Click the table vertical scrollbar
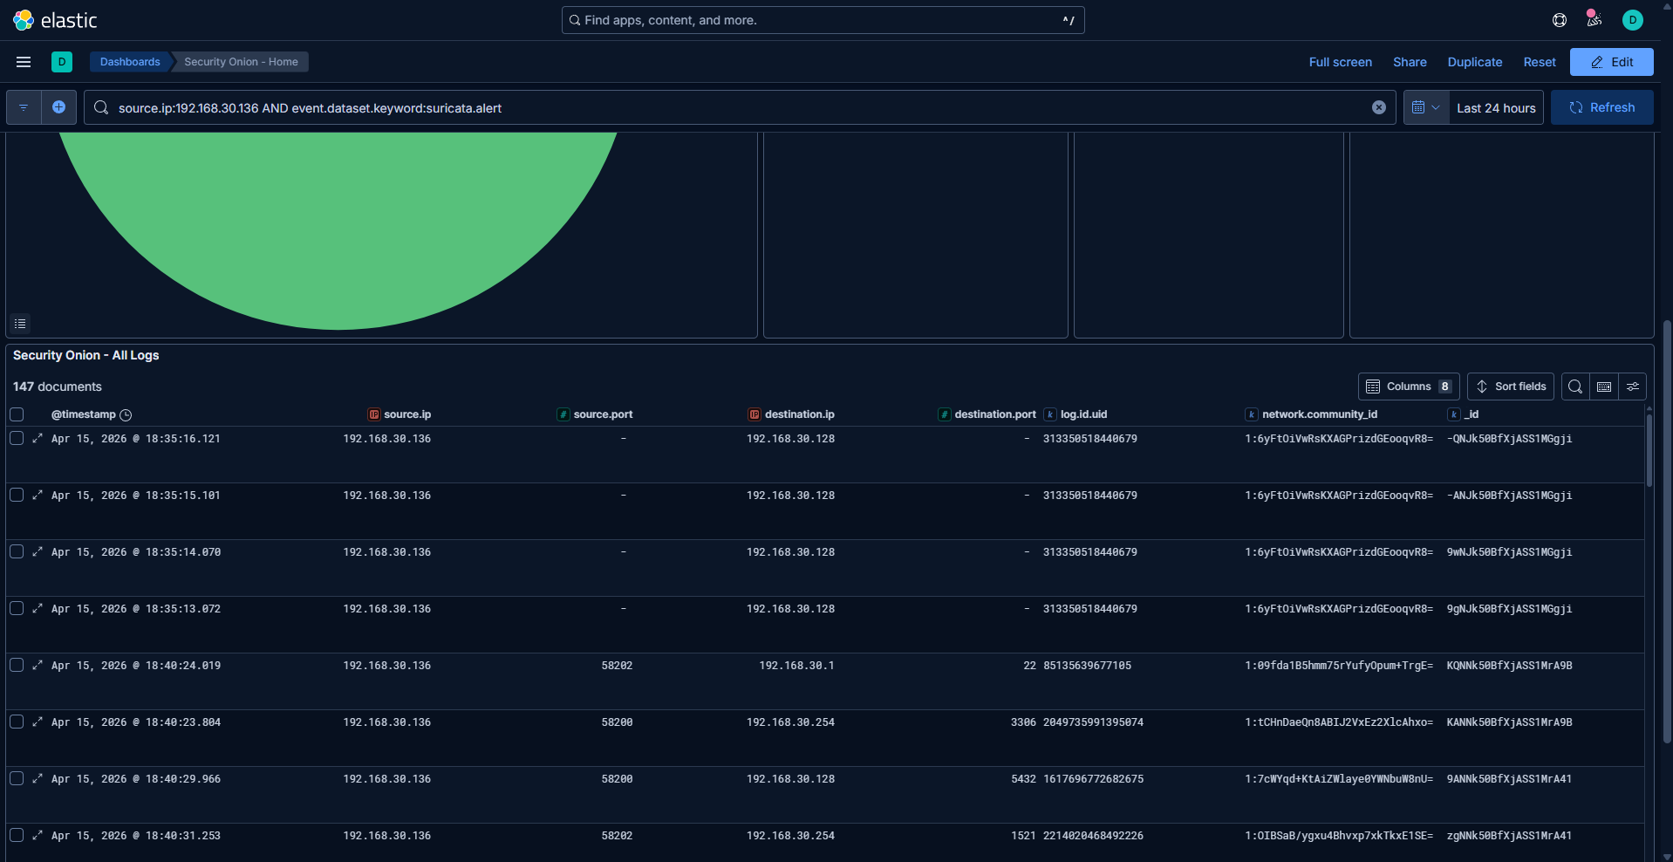This screenshot has width=1673, height=862. 1649,450
